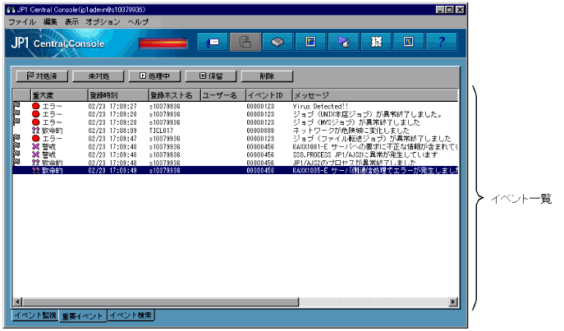Switch to the イベント検索 tab
The image size is (564, 331).
pyautogui.click(x=131, y=315)
